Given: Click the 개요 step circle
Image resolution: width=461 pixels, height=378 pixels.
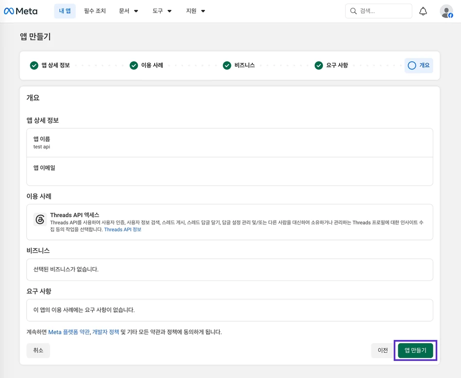Looking at the screenshot, I should [412, 65].
